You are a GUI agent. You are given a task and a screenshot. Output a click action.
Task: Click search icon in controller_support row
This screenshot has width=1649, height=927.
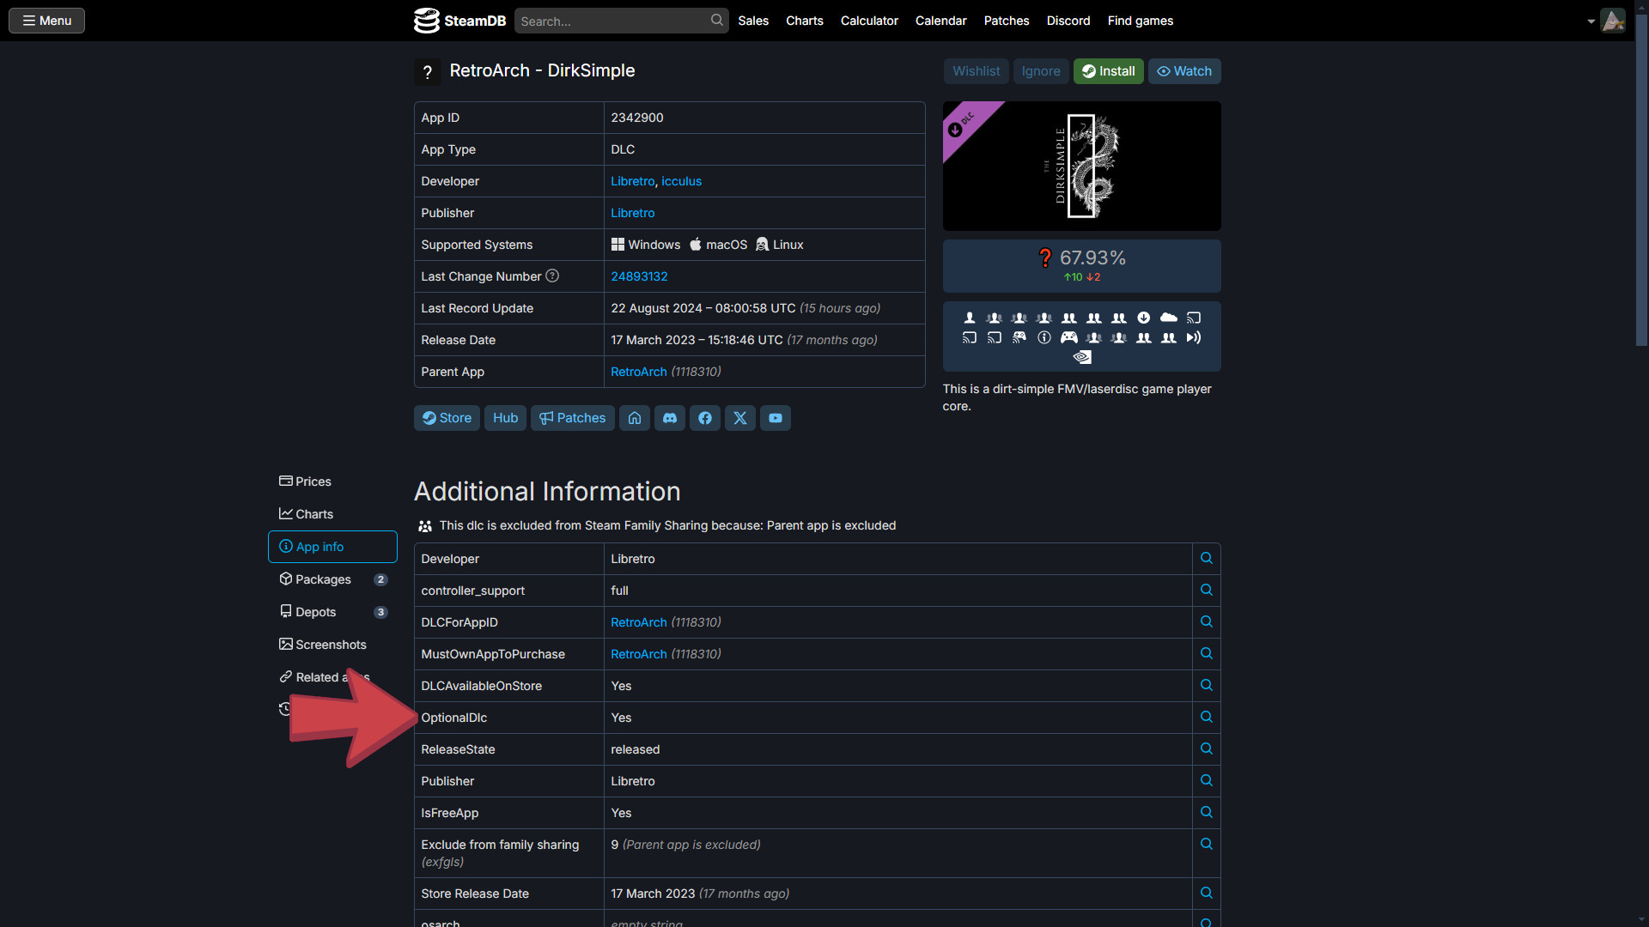pos(1207,591)
